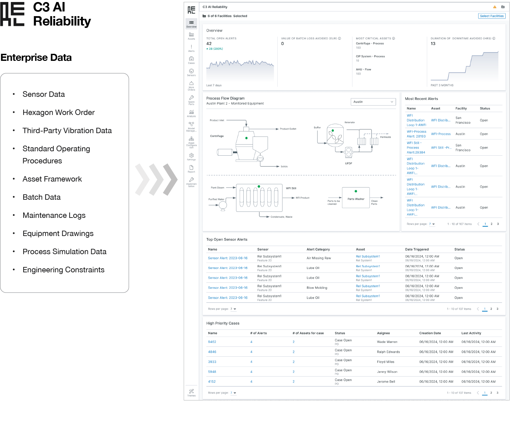Viewport: 510px width, 428px height.
Task: Click the folder icon in top header
Action: [503, 7]
